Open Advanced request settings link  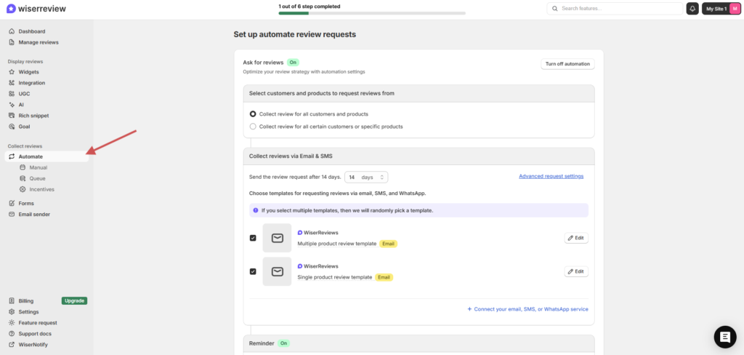[x=551, y=176]
